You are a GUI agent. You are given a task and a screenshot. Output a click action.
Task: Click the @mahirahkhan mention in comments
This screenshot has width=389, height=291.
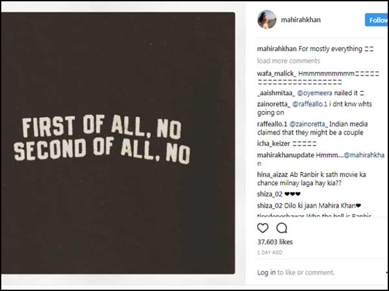[366, 155]
